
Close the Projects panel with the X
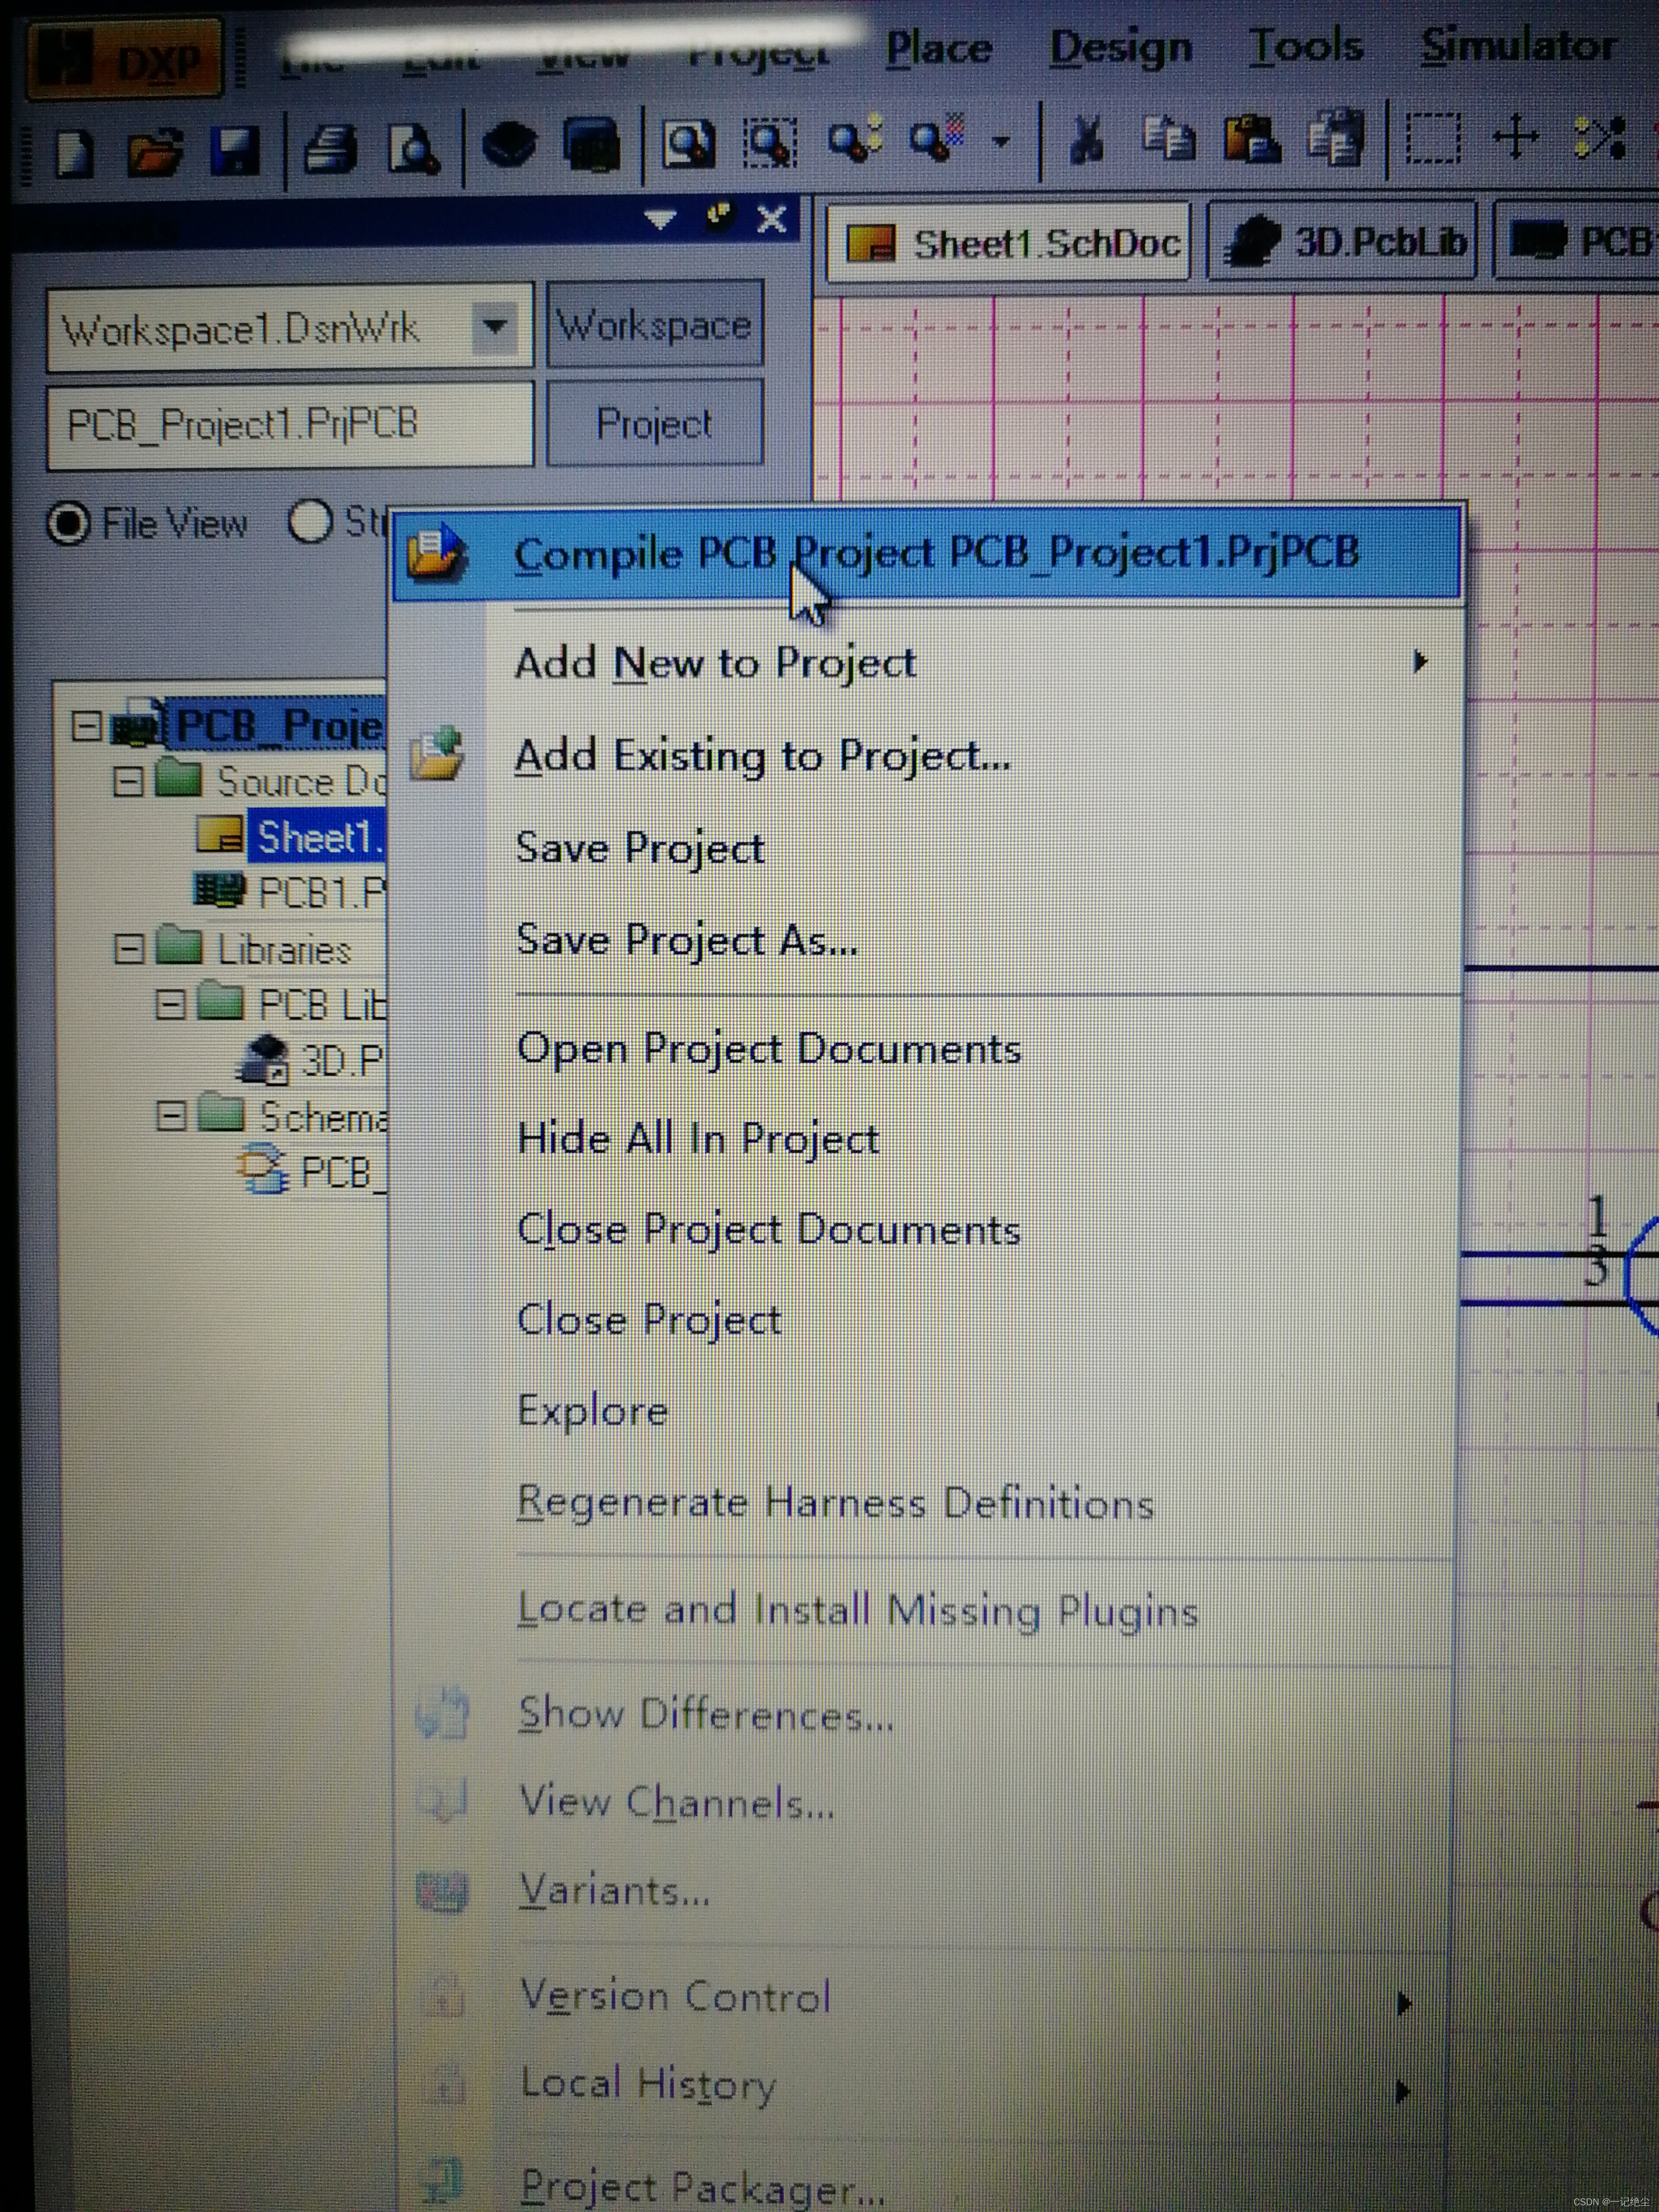click(x=771, y=218)
